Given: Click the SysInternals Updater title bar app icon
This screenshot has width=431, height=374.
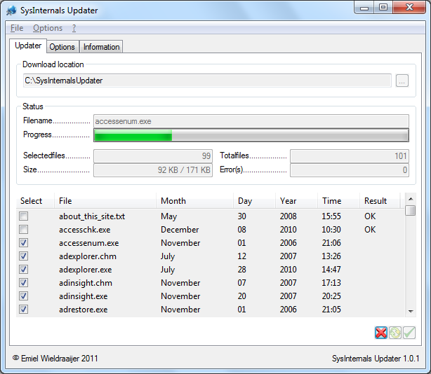Looking at the screenshot, I should coord(11,11).
